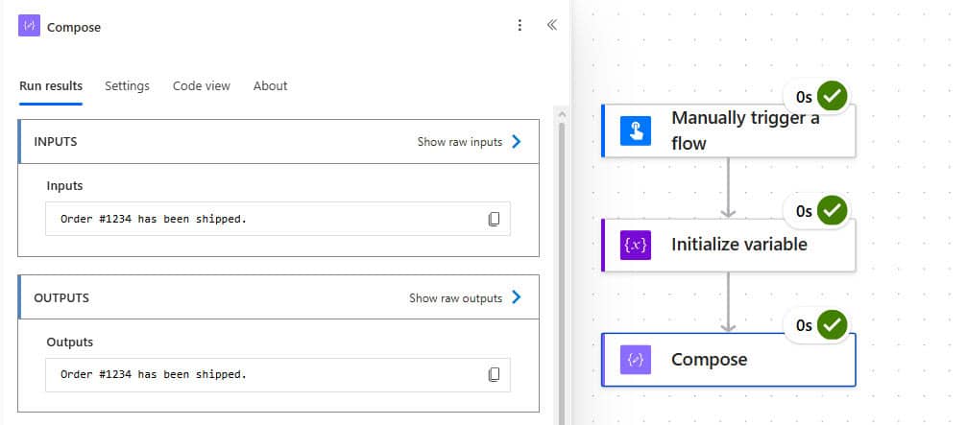Click the Show raw outputs link
This screenshot has width=967, height=425.
456,298
